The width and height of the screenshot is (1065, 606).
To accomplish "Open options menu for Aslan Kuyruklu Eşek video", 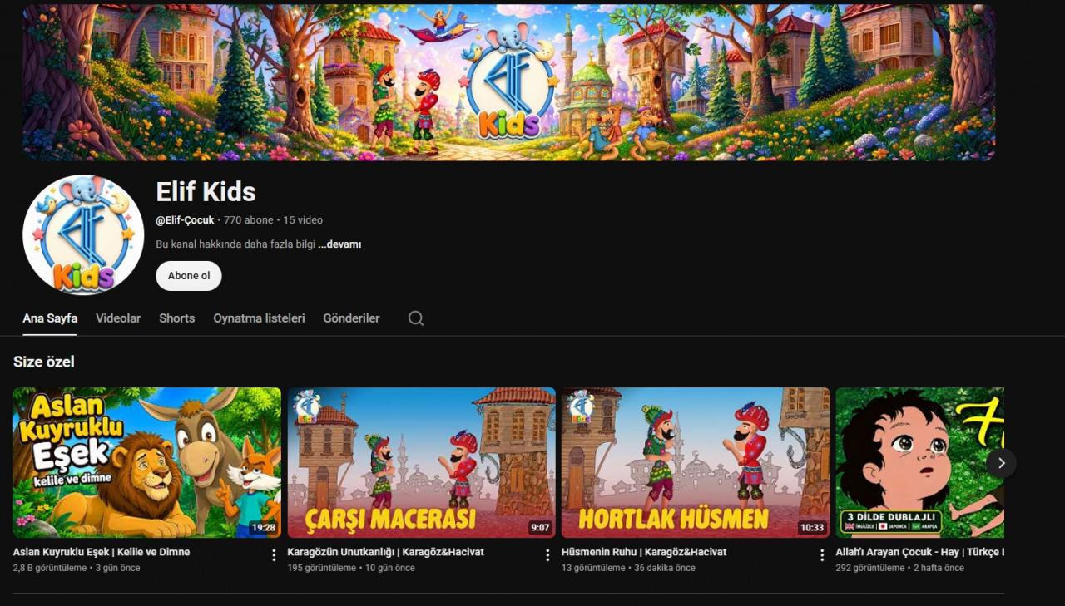I will [274, 555].
